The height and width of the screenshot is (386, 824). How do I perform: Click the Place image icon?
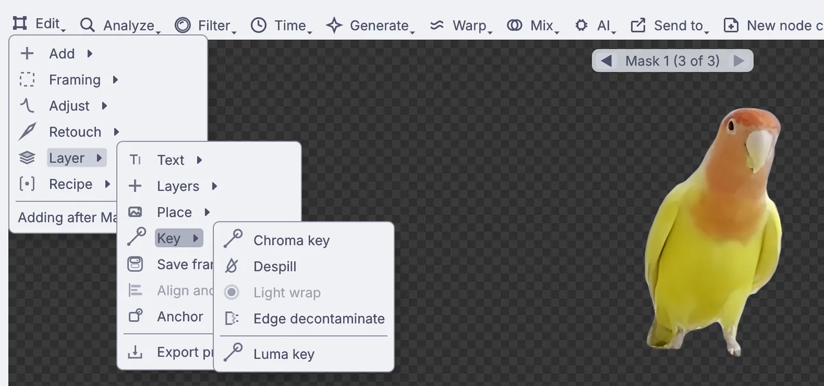[135, 212]
